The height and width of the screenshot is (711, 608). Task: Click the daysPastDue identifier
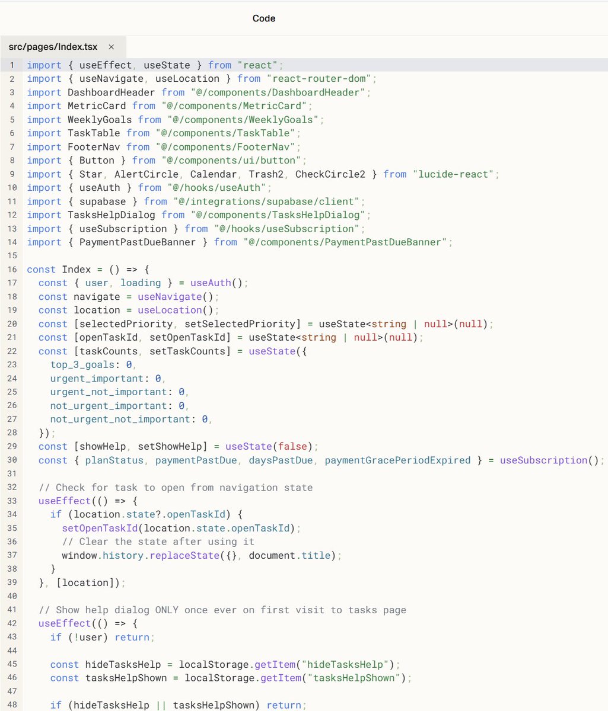(x=281, y=460)
